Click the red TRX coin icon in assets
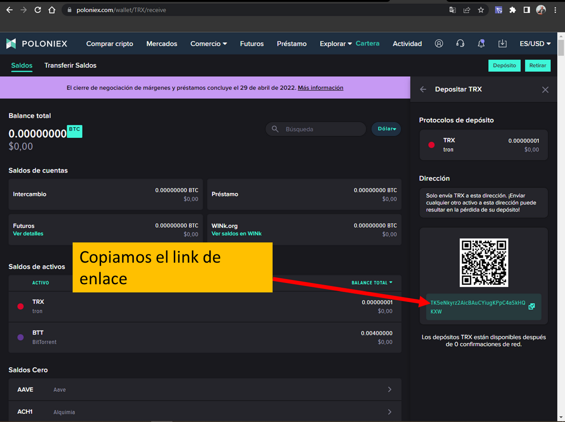Screen dimensions: 565x422 point(20,306)
